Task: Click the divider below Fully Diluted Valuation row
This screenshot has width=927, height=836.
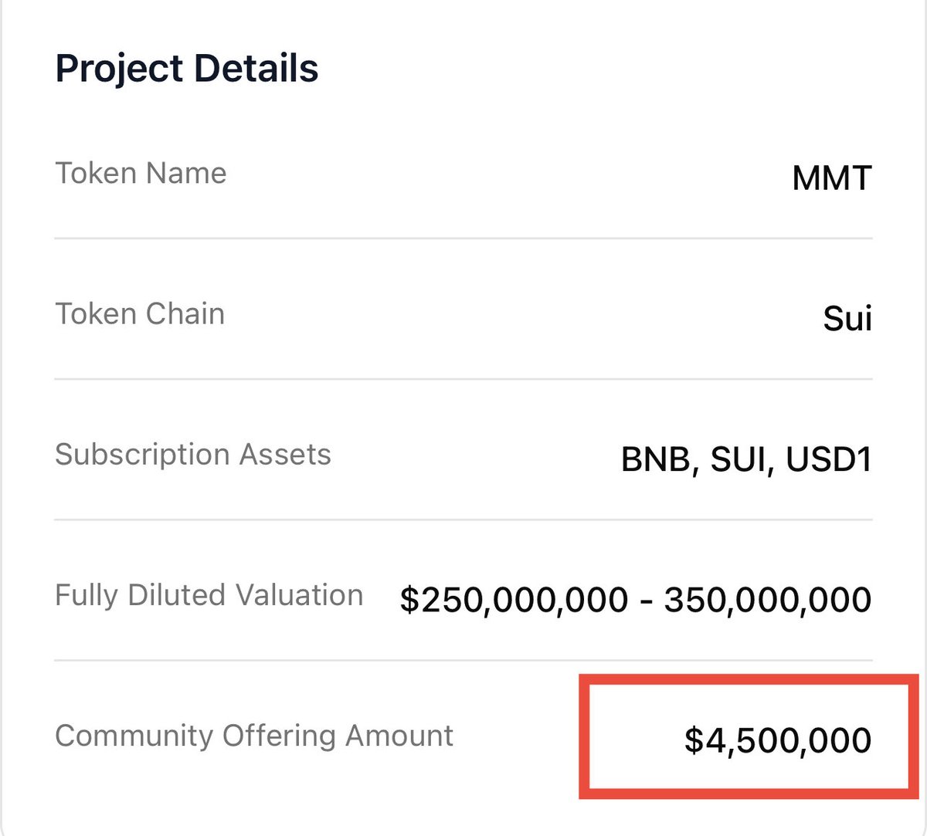Action: [463, 660]
